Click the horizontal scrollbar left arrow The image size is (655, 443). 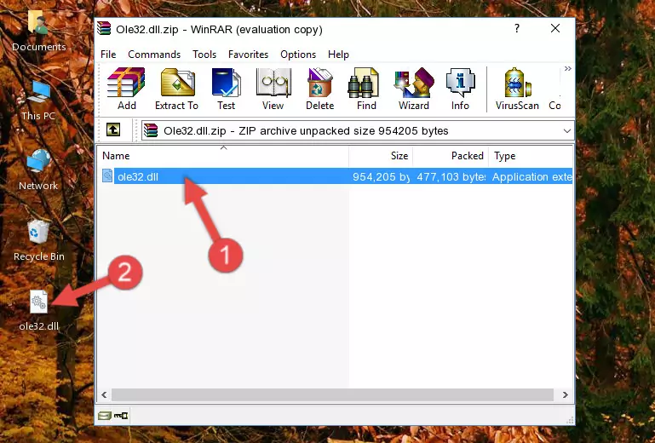click(x=104, y=394)
